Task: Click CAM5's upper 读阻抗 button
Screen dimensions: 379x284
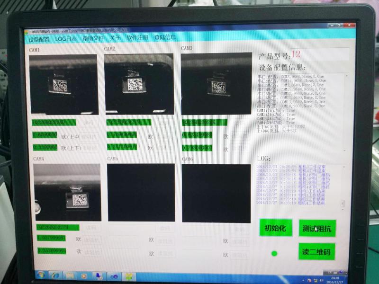Action: pos(165,241)
